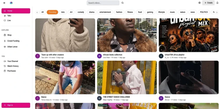Focus the Search videos input field
Viewport: 219px width, 109px height.
pos(103,3)
